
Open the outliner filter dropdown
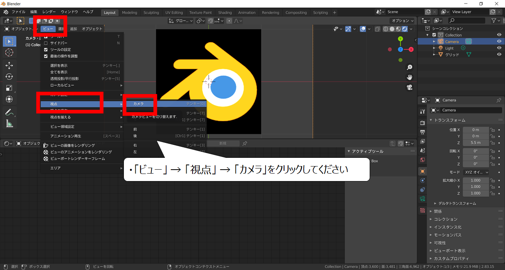coord(496,20)
